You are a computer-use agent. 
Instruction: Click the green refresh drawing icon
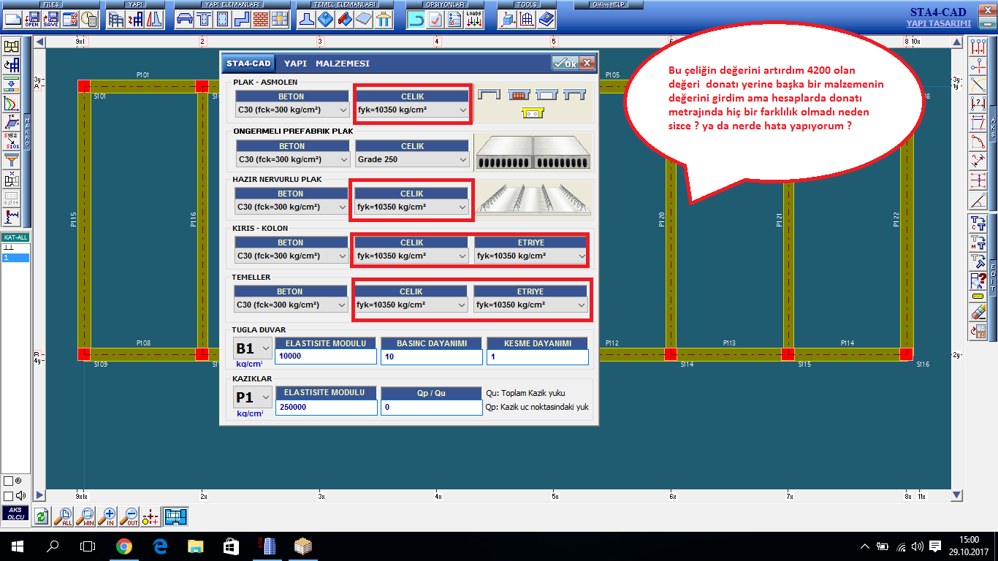pos(42,517)
